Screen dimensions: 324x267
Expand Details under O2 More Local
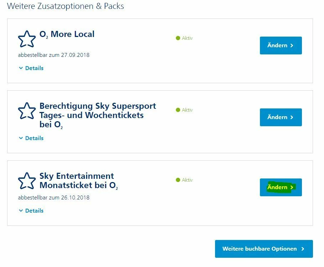pyautogui.click(x=31, y=68)
